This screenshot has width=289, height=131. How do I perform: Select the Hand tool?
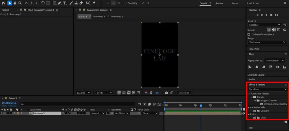15,3
